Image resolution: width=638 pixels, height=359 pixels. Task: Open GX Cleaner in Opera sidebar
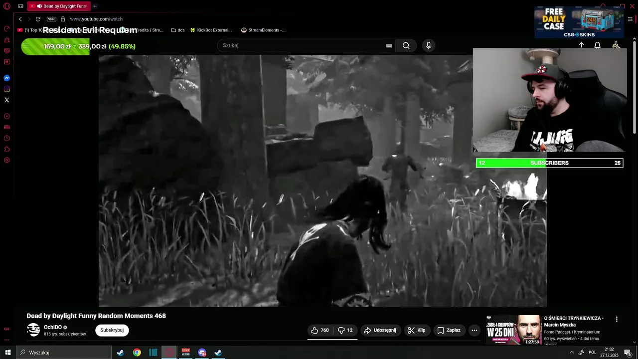(7, 39)
